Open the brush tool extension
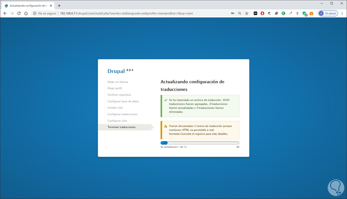Viewport: 347px width, 199px height. click(x=290, y=13)
